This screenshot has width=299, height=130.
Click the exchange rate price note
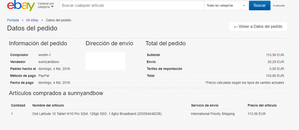coord(244,83)
